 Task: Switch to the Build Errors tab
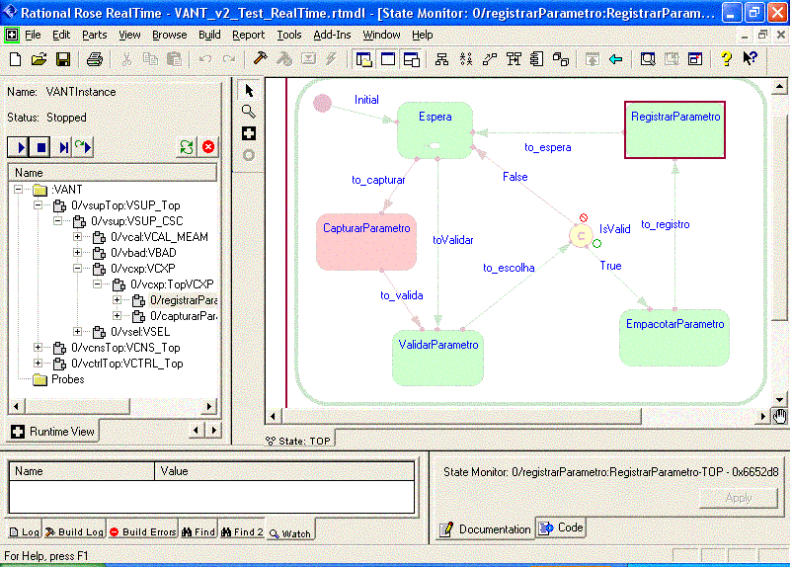(x=142, y=531)
